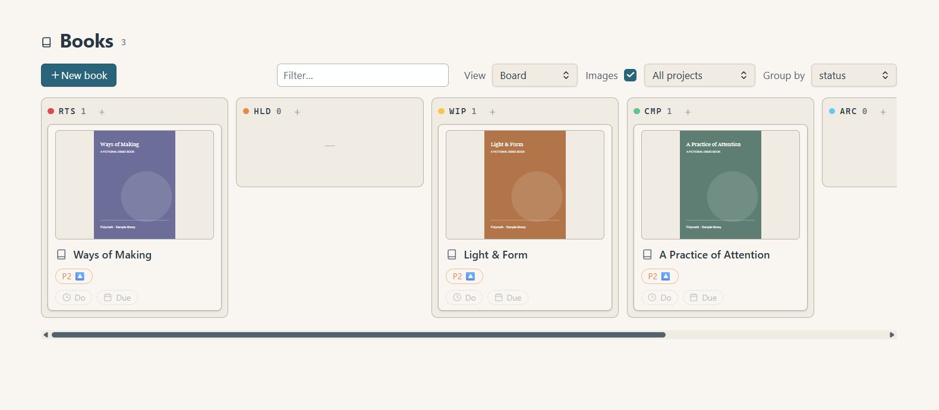Screen dimensions: 939x410
Task: Click the book icon beside Books heading
Action: (x=46, y=42)
